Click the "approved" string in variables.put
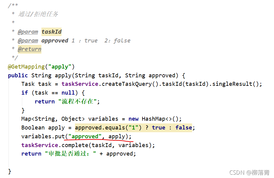This screenshot has width=274, height=178. 85,136
